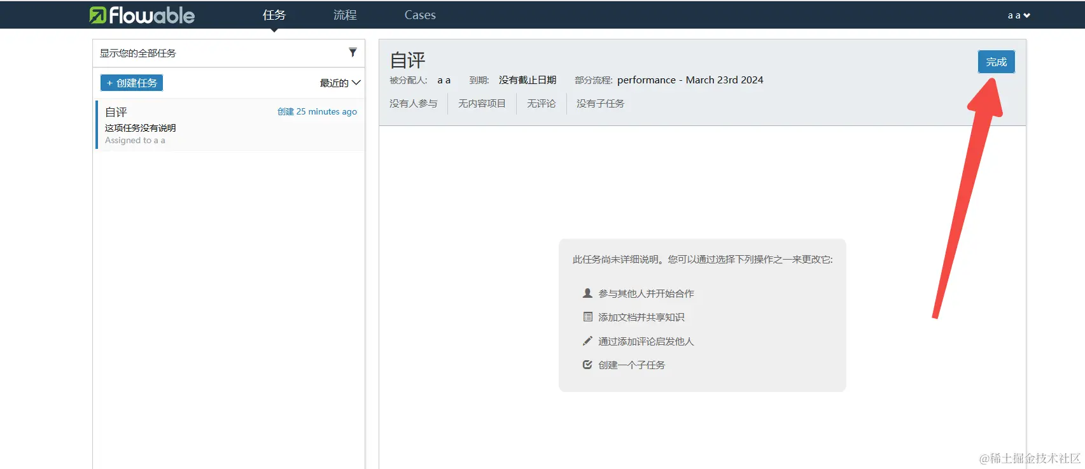Viewport: 1085px width, 469px height.
Task: Click 参与其他人并开始合作 link
Action: (646, 293)
